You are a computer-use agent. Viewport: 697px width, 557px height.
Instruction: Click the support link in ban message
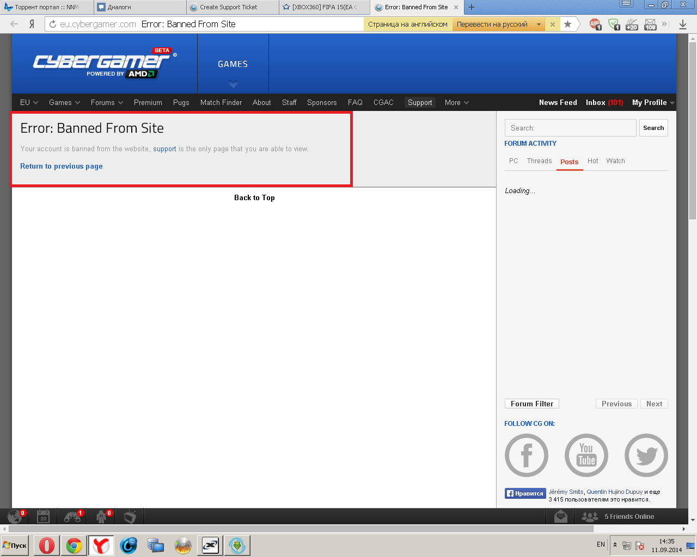[164, 149]
